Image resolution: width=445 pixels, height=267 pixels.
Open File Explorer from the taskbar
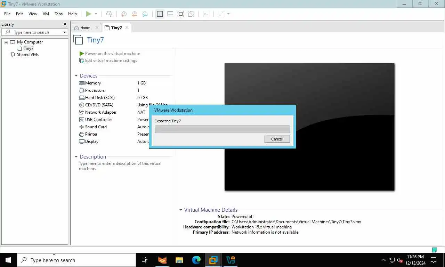point(179,260)
